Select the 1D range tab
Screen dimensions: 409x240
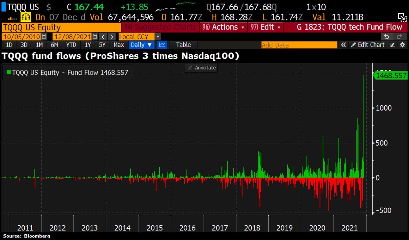tap(9, 45)
